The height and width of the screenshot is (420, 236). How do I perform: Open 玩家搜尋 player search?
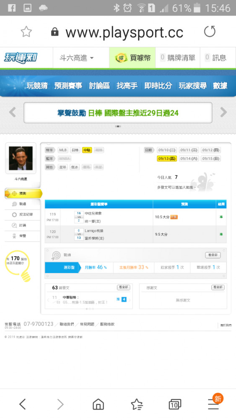[x=192, y=86]
